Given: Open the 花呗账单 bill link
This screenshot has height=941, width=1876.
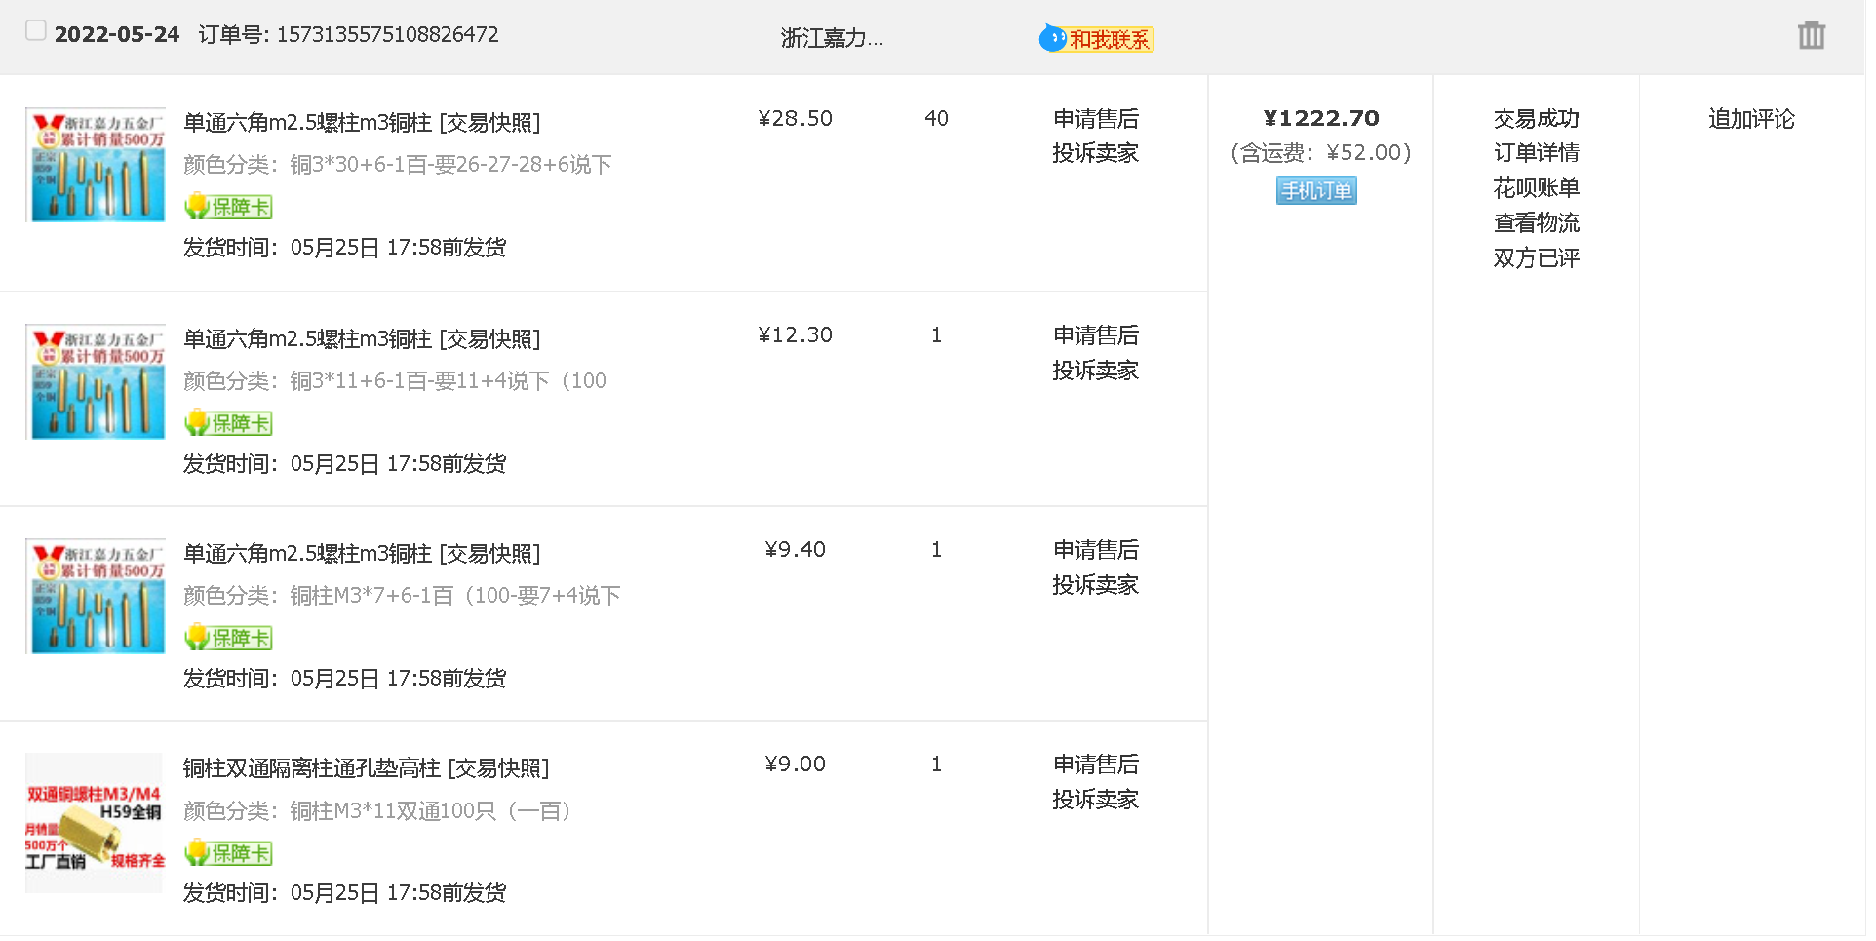Looking at the screenshot, I should click(1536, 188).
